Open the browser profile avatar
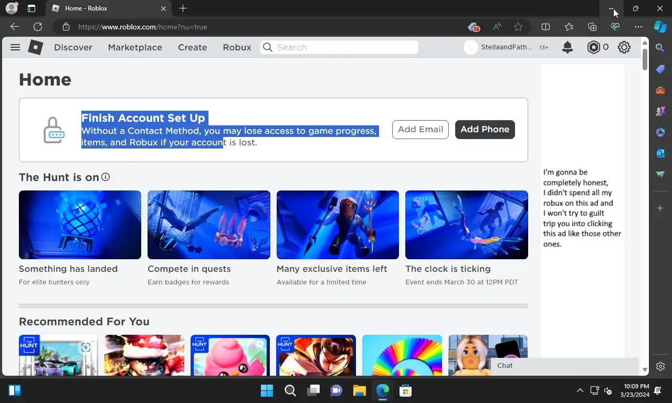The height and width of the screenshot is (403, 672). pos(12,8)
